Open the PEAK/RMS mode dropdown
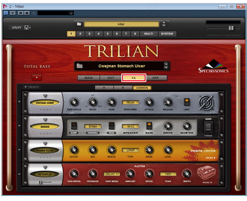Screen dimensions: 247x201 131,102
